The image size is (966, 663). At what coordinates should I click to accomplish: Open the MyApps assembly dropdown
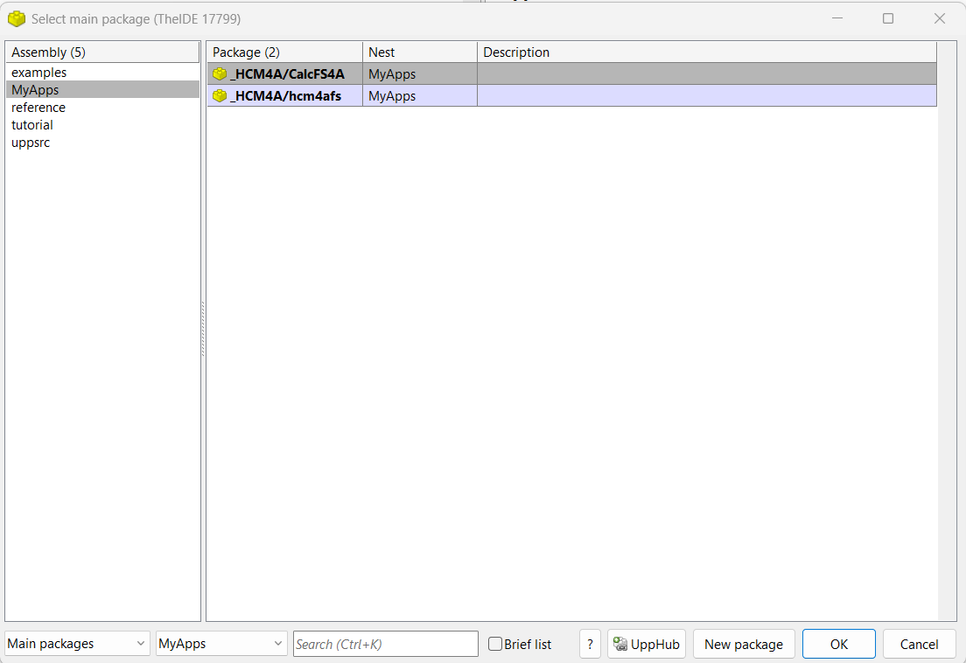coord(220,643)
